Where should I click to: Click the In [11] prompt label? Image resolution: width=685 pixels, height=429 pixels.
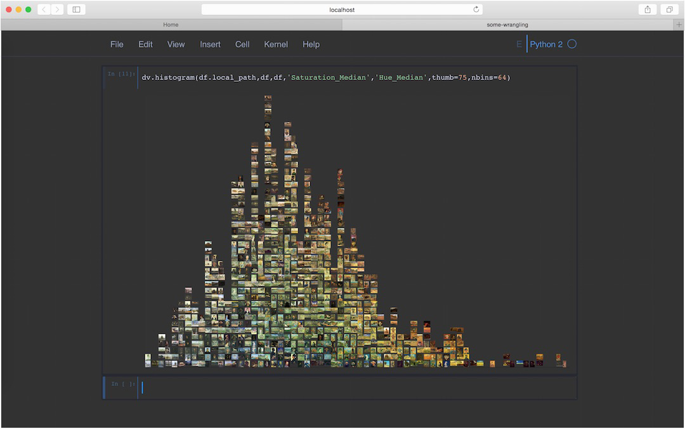pos(121,74)
